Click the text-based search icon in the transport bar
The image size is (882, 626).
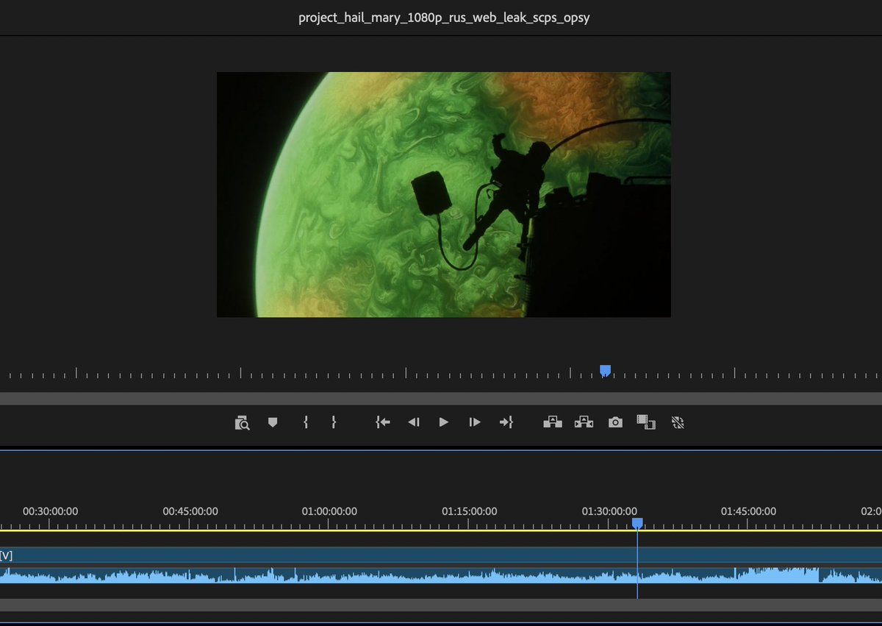pos(243,422)
